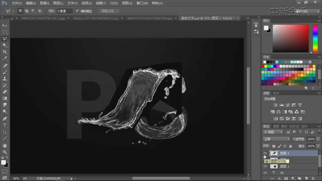Screen dimensions: 322x181
Task: Switch to the 通道 channels tab
Action: [276, 126]
